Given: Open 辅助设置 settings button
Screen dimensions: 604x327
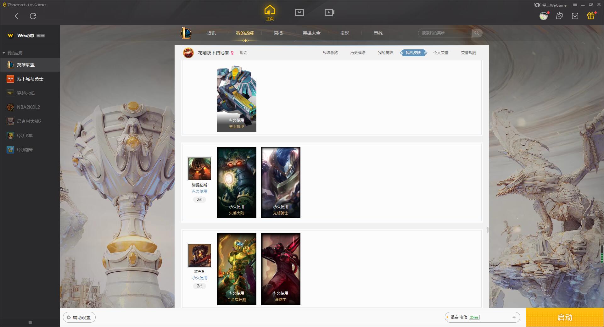Looking at the screenshot, I should (x=79, y=318).
